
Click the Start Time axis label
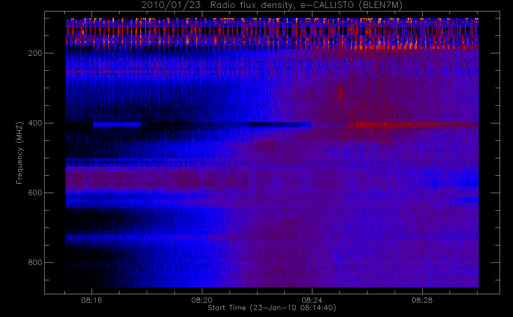pos(272,308)
